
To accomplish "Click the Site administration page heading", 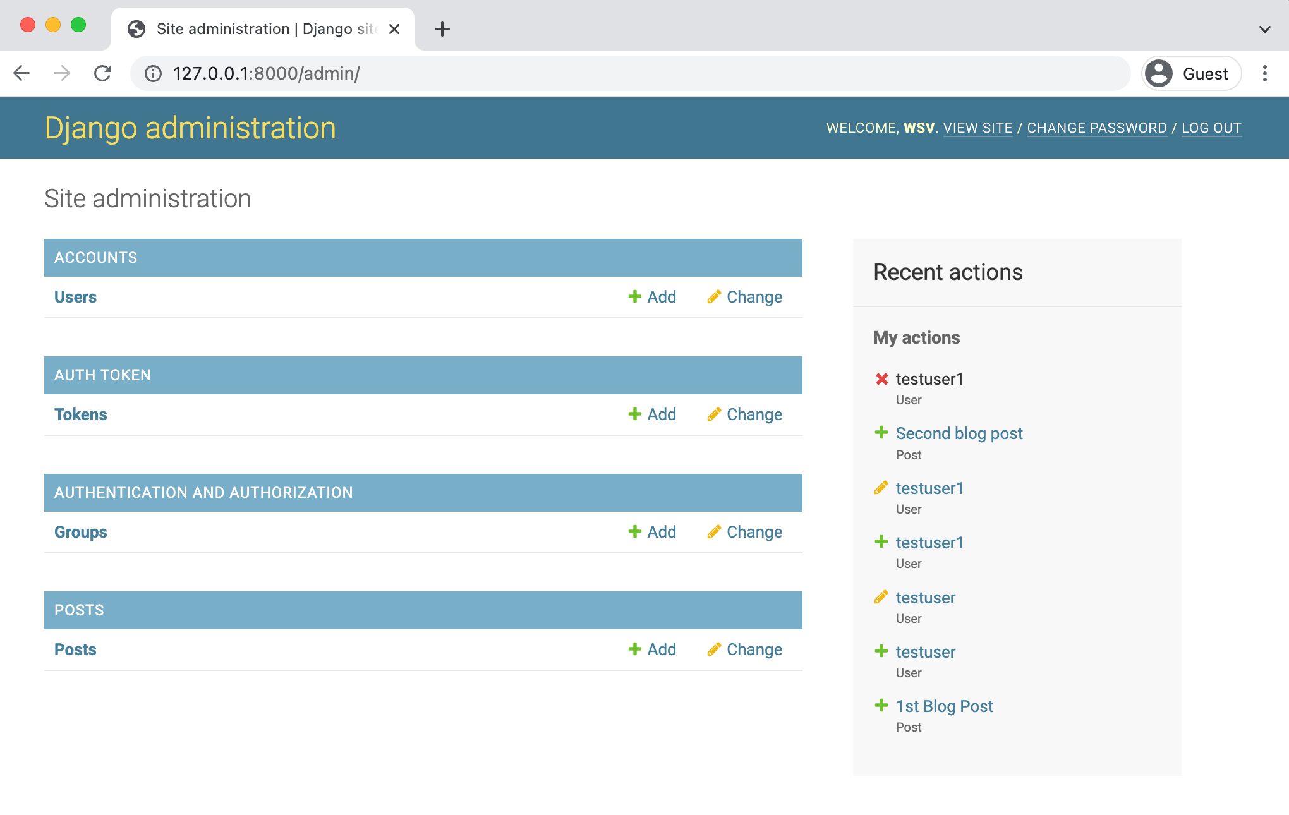I will tap(148, 199).
